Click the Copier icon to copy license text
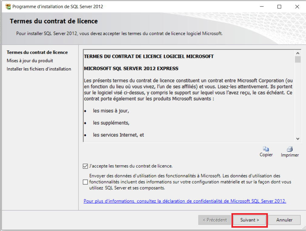This screenshot has height=231, width=306. coord(266,149)
